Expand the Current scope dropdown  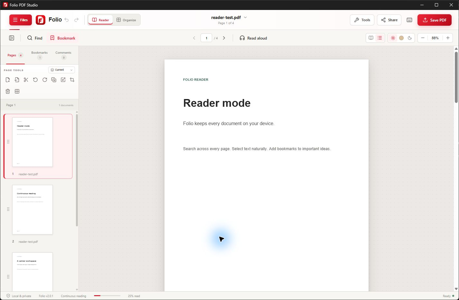coord(61,70)
